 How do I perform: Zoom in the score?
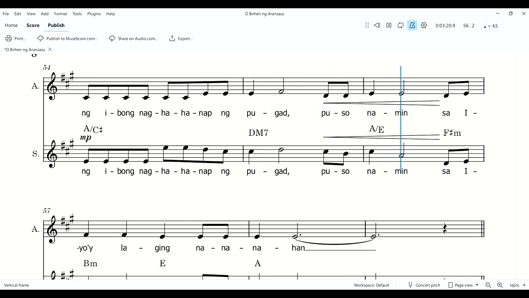pos(500,285)
